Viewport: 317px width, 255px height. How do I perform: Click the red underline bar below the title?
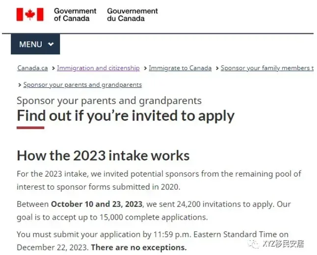[30, 128]
